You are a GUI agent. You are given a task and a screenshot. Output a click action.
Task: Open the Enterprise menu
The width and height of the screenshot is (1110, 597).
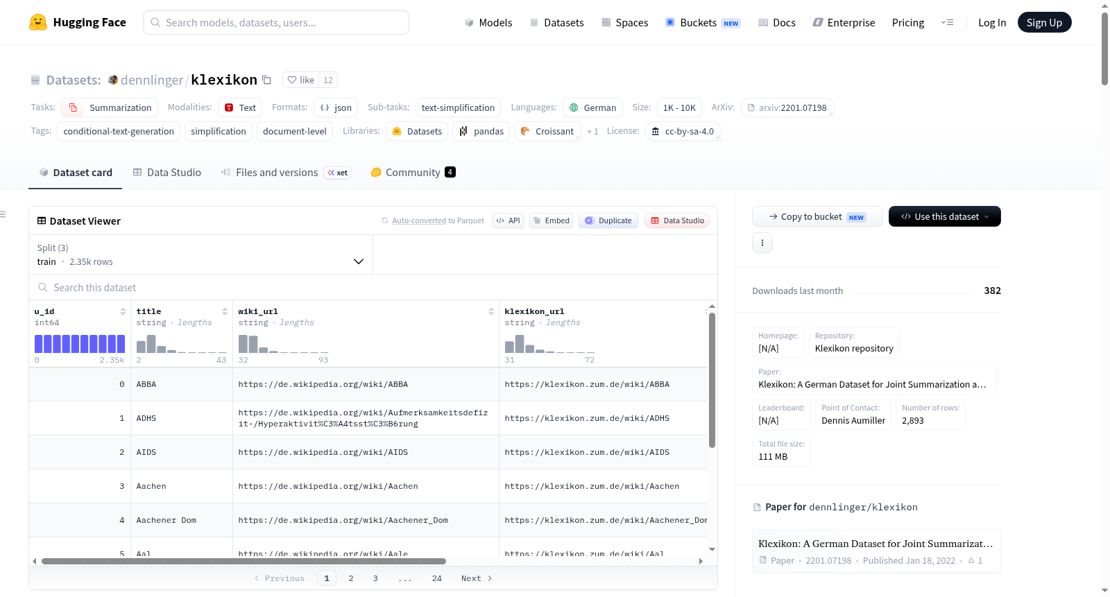[x=844, y=22]
